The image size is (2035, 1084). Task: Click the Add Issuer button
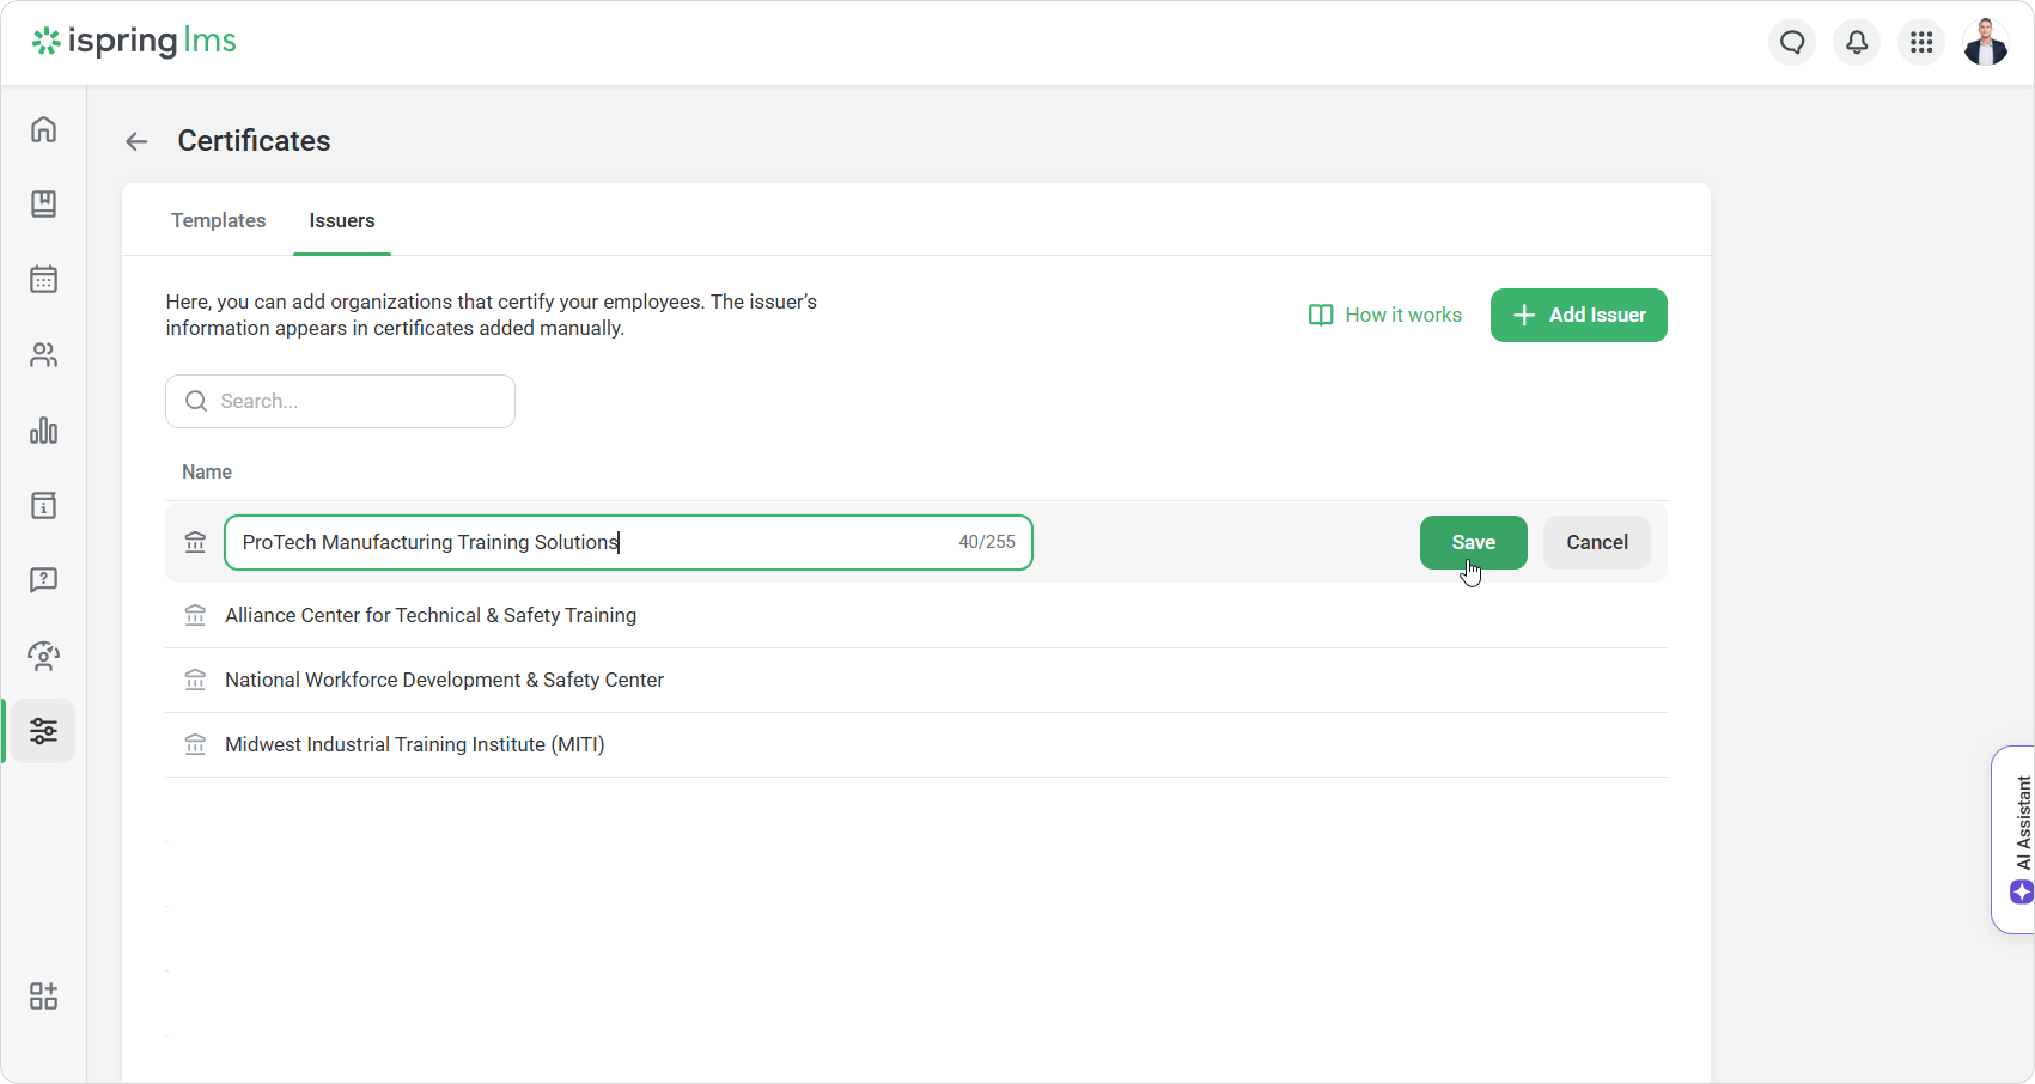click(1579, 315)
